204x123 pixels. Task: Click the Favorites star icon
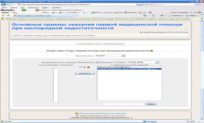point(3,16)
